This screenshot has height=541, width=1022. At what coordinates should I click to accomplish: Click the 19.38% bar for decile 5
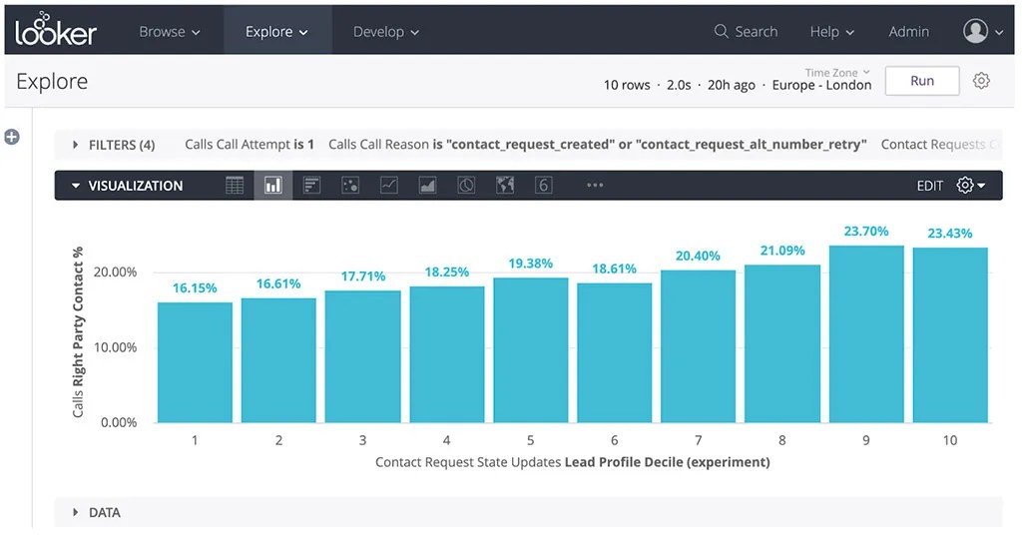coord(531,350)
